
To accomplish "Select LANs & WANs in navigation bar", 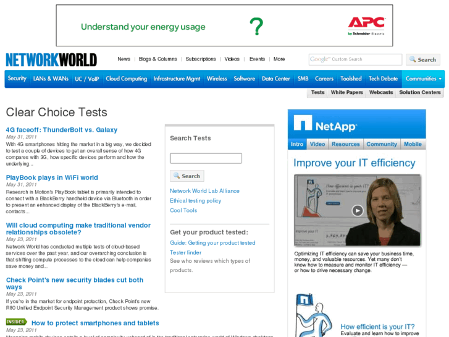I will 51,79.
